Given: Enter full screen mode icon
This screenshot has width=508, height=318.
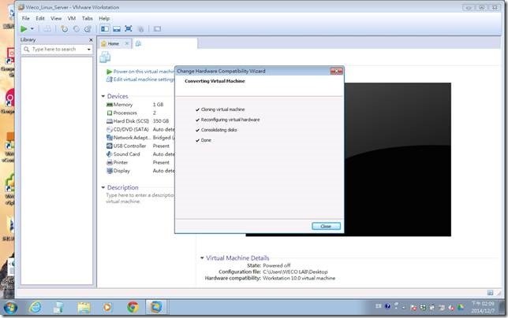Looking at the screenshot, I should tap(129, 29).
